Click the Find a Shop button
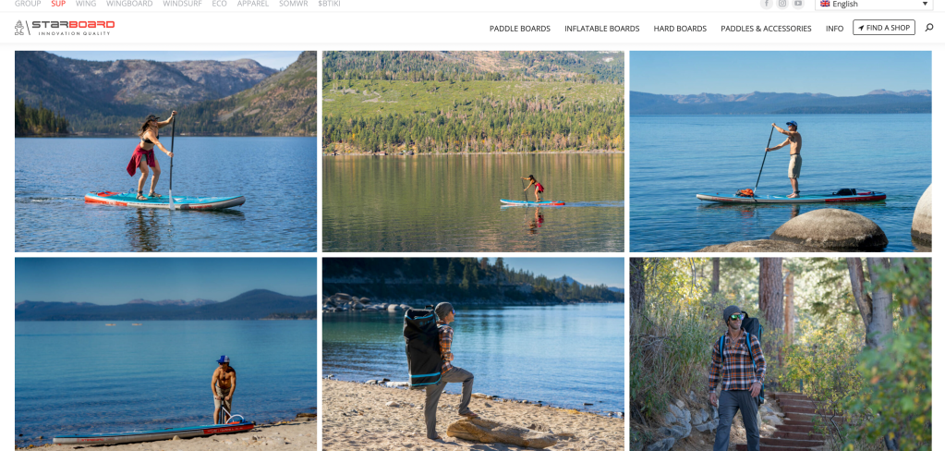 [x=883, y=28]
